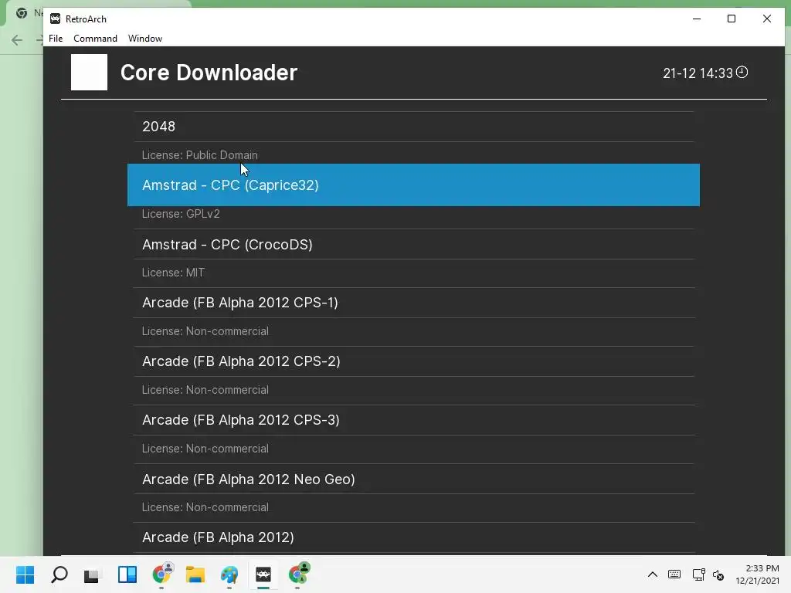The height and width of the screenshot is (593, 791).
Task: Open Task View from the taskbar
Action: click(93, 574)
